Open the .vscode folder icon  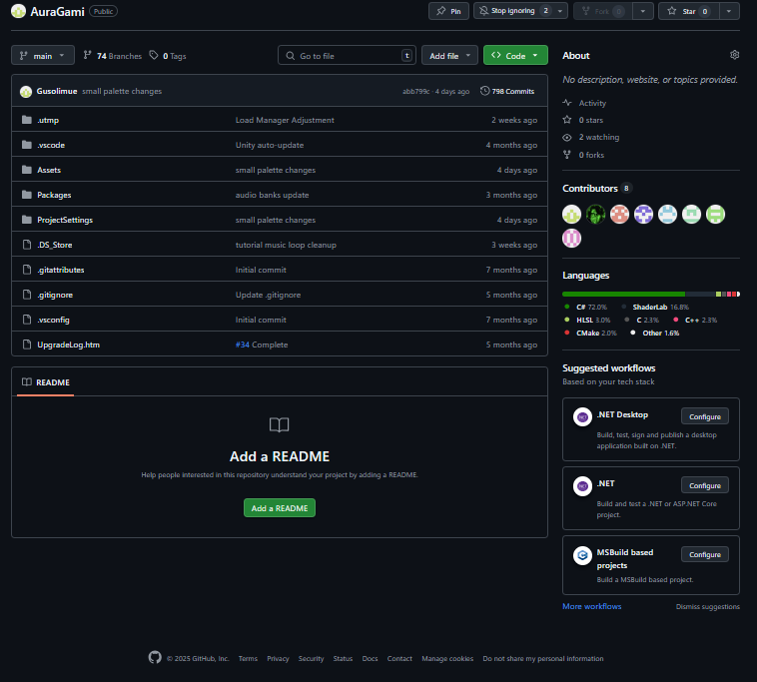(27, 145)
